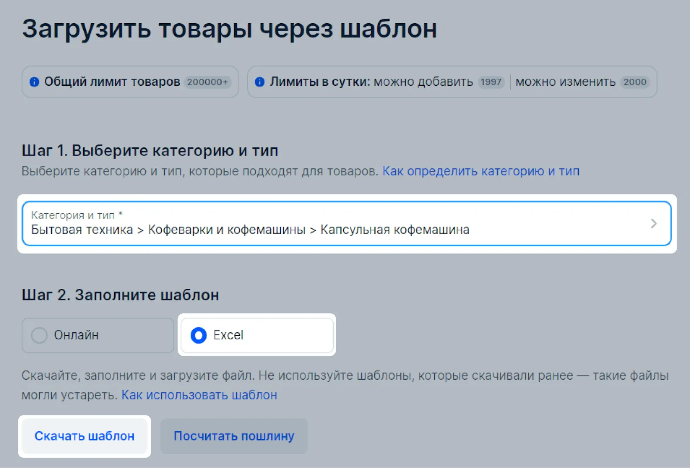This screenshot has width=690, height=468.
Task: Select the Excel radio option
Action: click(x=199, y=335)
